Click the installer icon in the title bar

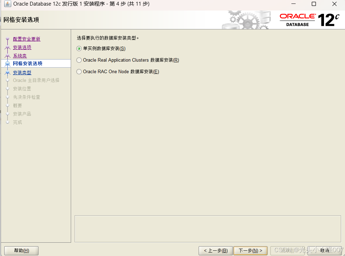click(8, 4)
